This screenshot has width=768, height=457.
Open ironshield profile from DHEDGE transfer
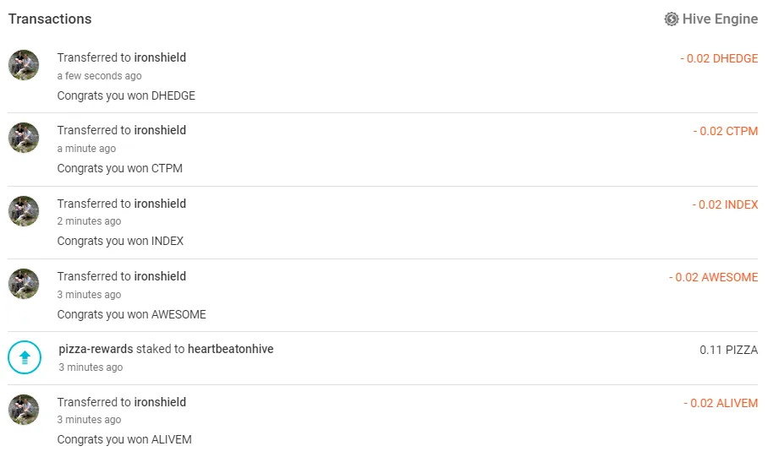[x=160, y=57]
